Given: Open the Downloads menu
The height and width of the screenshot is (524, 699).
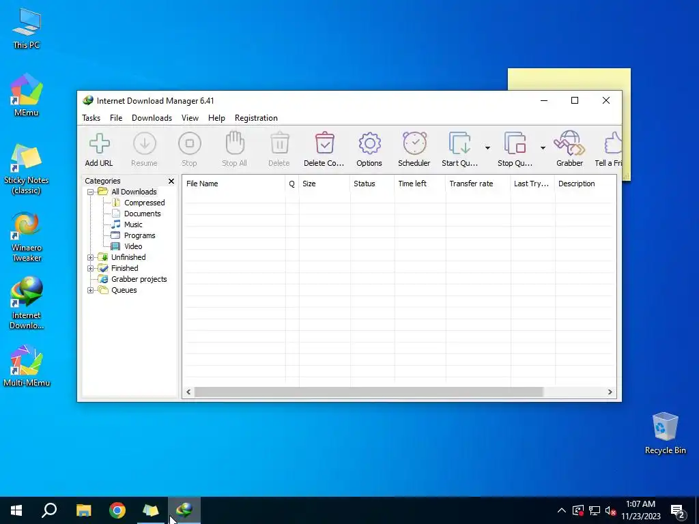Looking at the screenshot, I should click(152, 118).
